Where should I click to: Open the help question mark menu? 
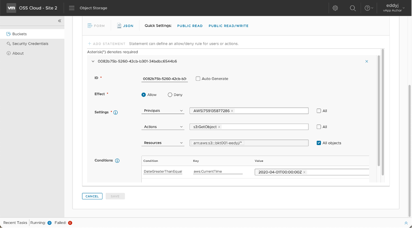(368, 8)
